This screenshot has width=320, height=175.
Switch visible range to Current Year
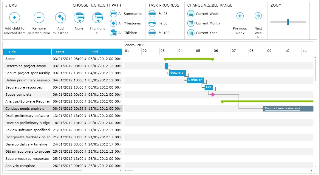191,33
